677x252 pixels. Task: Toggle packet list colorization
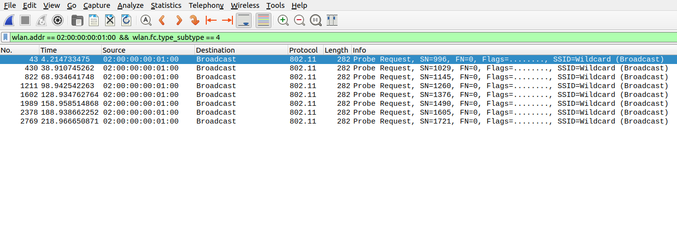(263, 20)
